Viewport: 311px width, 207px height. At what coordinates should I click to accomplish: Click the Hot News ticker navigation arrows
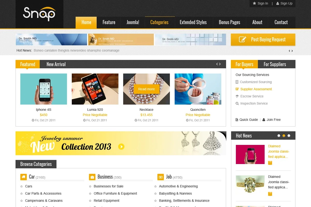291,51
